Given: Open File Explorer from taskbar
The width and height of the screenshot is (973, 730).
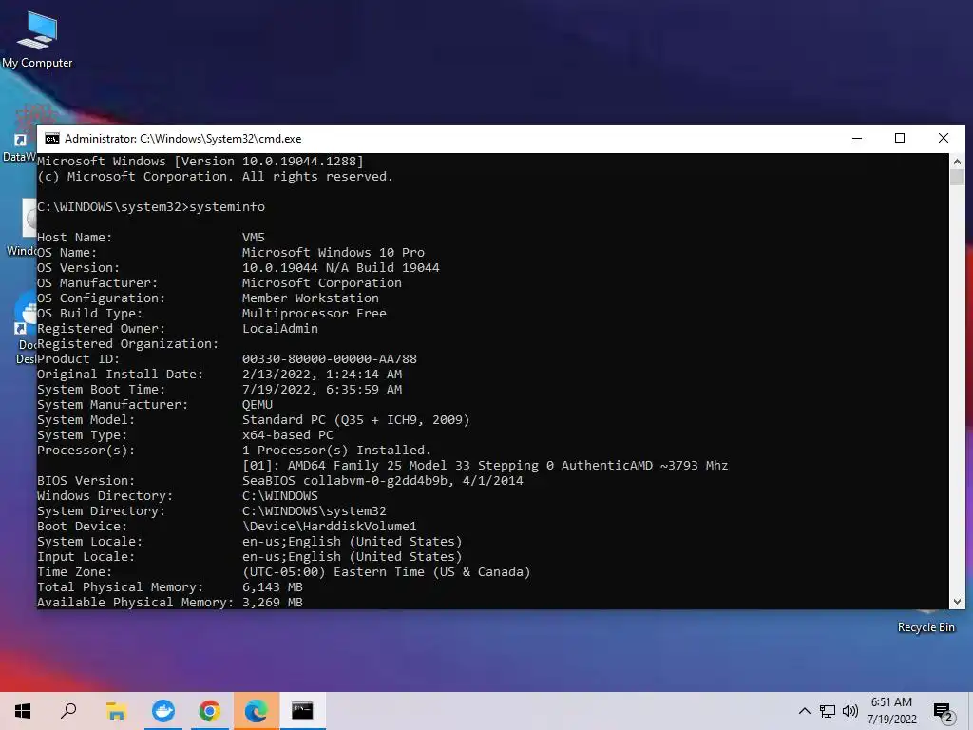Looking at the screenshot, I should point(116,710).
